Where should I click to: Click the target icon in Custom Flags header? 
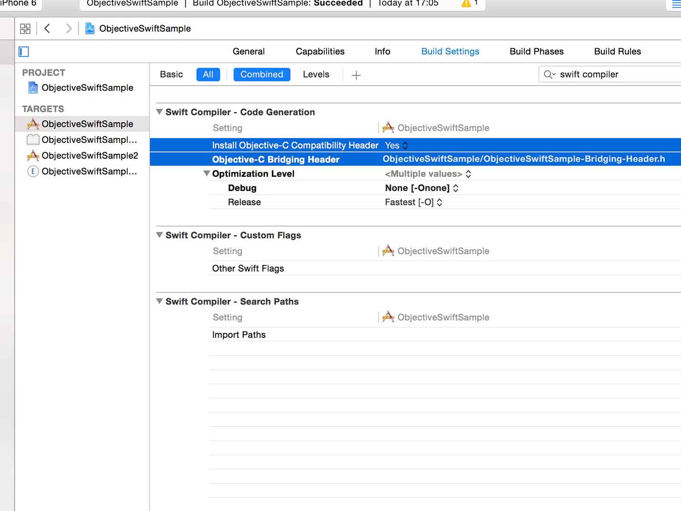click(388, 251)
